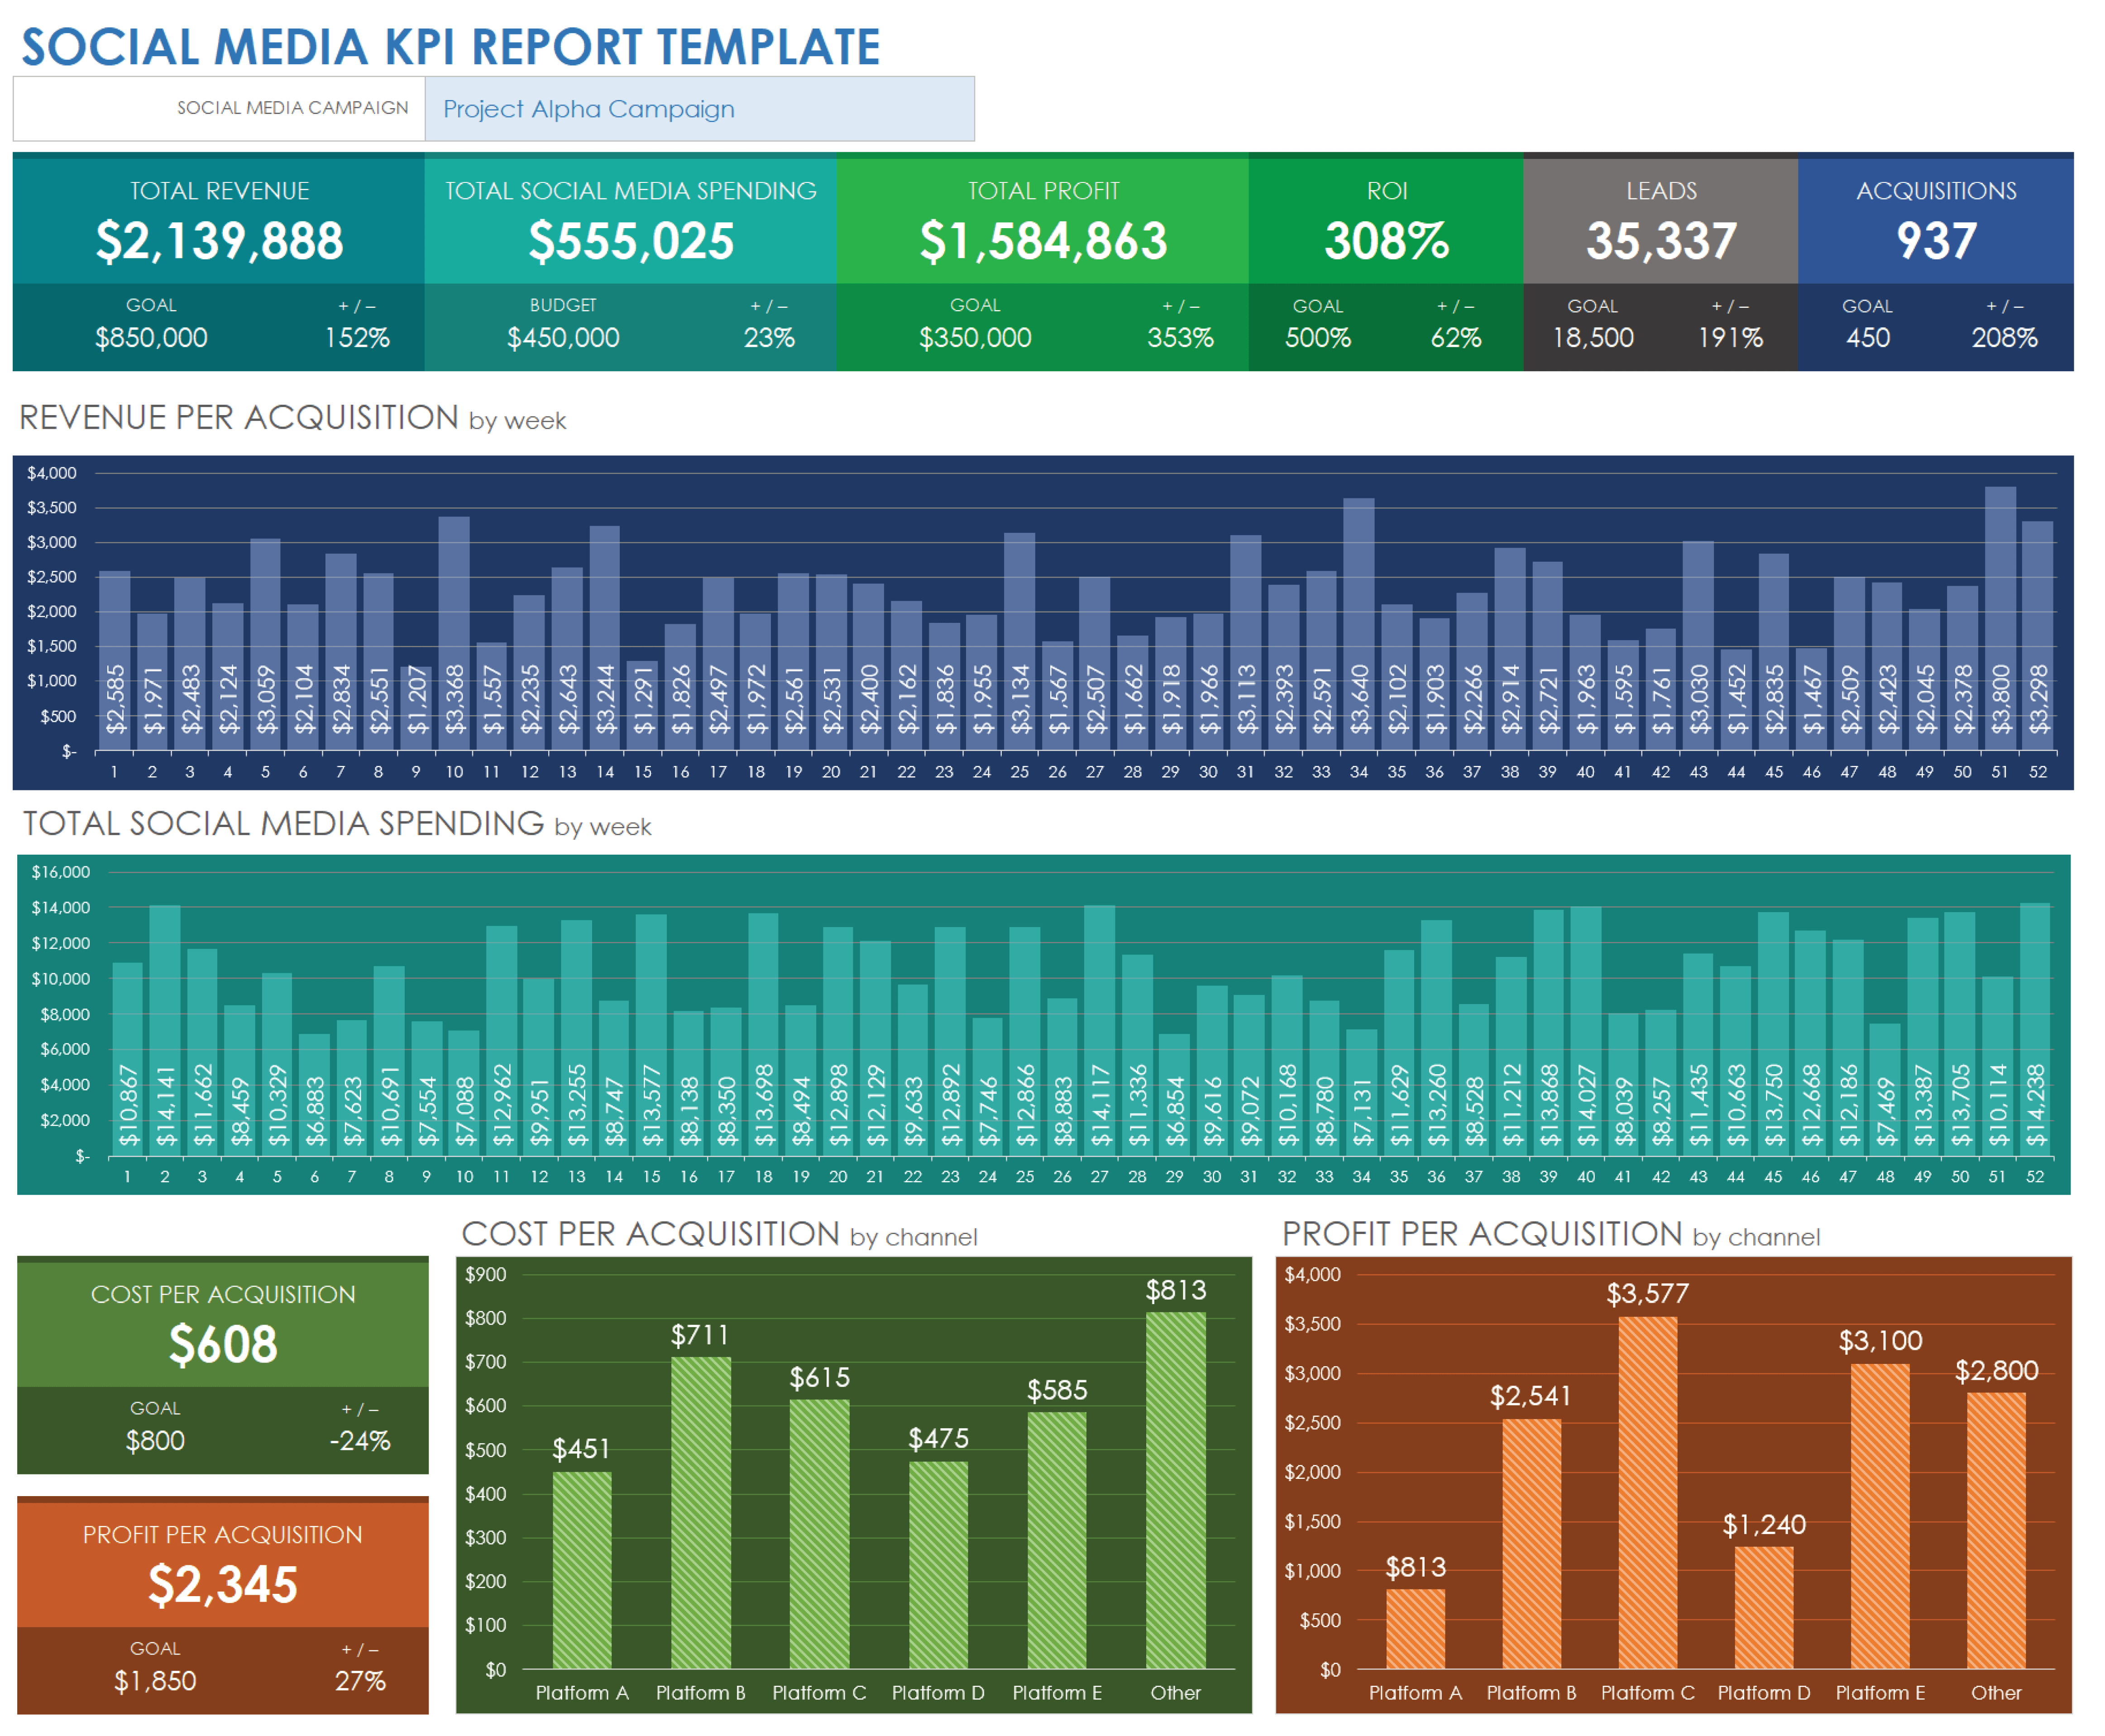Select the ROI variance 62%
Screen dimensions: 2105x1736
(1456, 338)
